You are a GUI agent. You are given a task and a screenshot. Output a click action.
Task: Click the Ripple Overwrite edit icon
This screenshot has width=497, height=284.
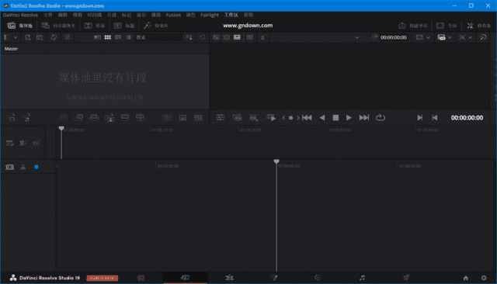pos(94,118)
